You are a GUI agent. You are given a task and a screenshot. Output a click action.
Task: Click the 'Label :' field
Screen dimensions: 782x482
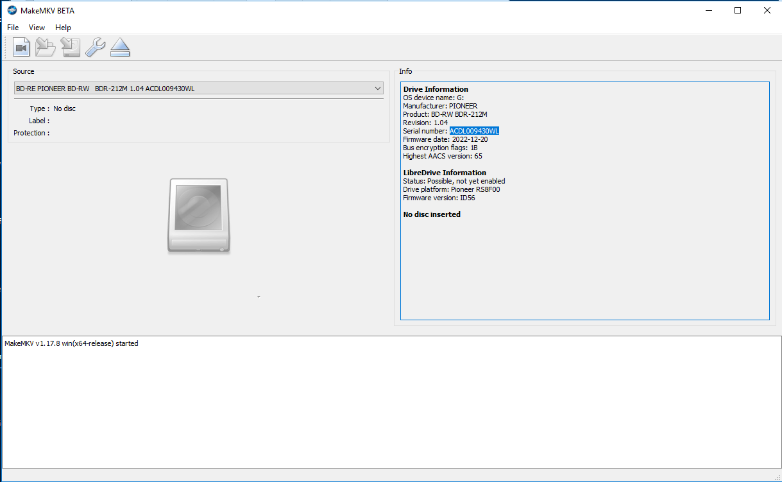[39, 121]
